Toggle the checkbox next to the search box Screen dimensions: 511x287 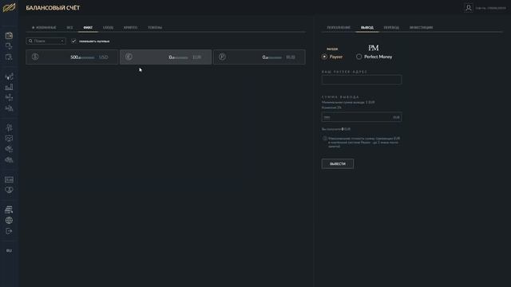click(x=73, y=41)
